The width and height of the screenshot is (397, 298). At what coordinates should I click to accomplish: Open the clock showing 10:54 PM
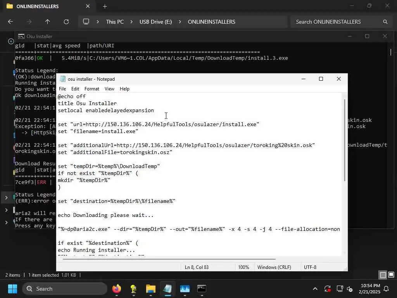click(x=369, y=289)
